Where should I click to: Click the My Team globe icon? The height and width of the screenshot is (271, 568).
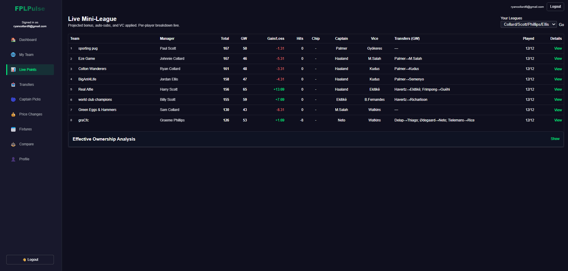pos(13,55)
